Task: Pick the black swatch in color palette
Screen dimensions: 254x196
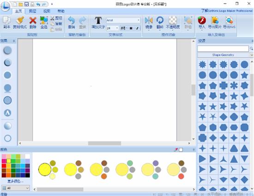Action: click(x=28, y=175)
